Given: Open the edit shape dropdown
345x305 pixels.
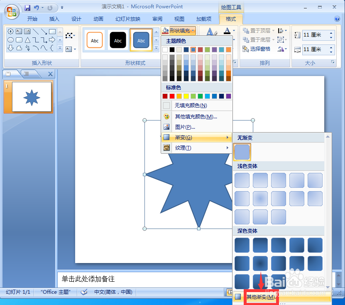Looking at the screenshot, I should pos(71,35).
